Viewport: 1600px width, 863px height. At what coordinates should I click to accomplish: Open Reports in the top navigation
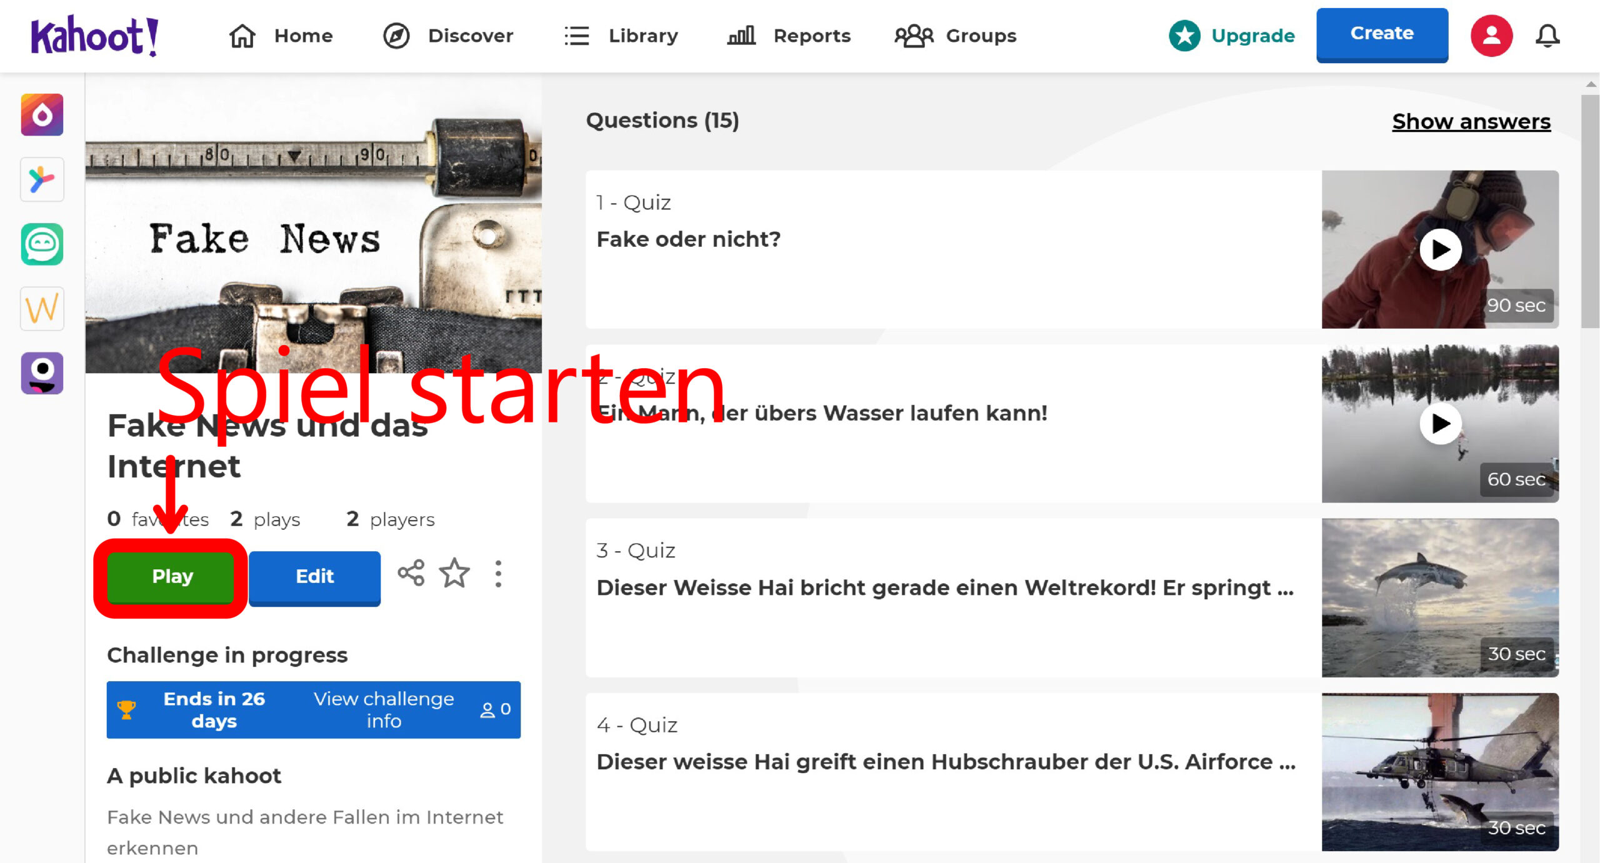click(789, 36)
